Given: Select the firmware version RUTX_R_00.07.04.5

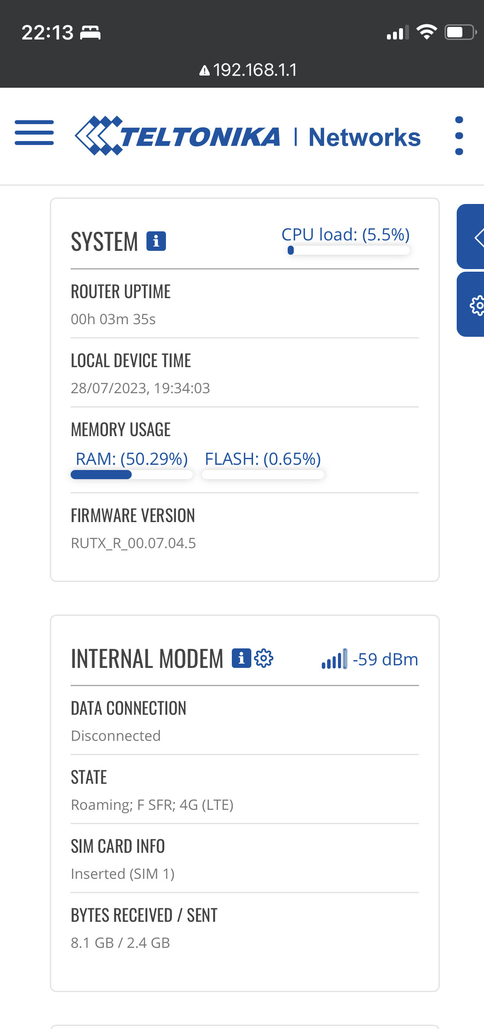Looking at the screenshot, I should coord(133,543).
